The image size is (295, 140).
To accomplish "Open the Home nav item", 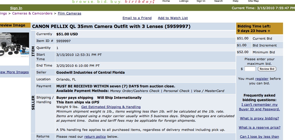I will click(x=166, y=1).
